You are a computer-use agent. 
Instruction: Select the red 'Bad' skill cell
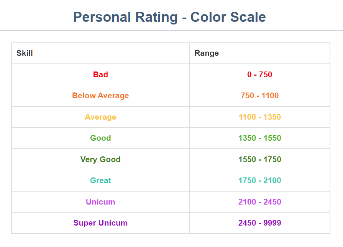tap(100, 75)
